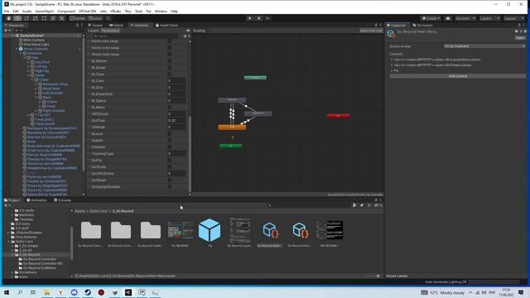
Task: Collapse the Armature node in Hierarchy
Action: 21,53
